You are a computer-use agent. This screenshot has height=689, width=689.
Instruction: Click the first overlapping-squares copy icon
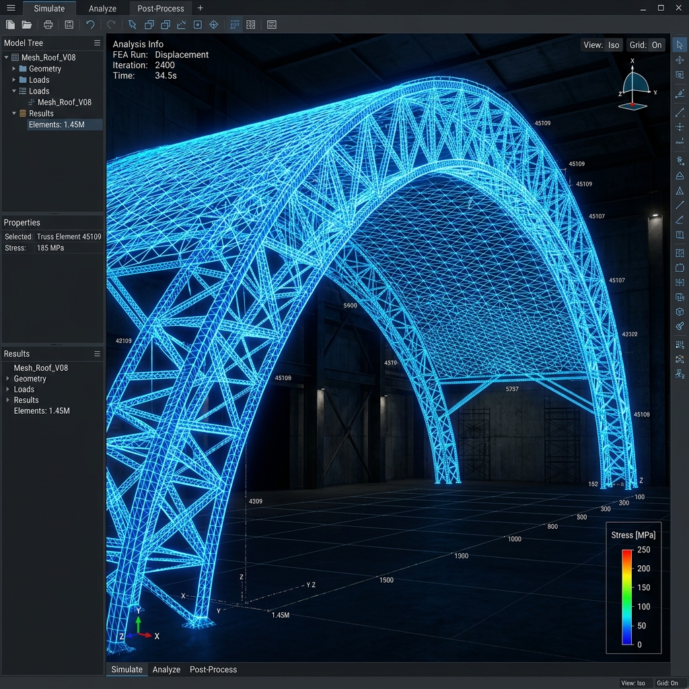click(149, 25)
